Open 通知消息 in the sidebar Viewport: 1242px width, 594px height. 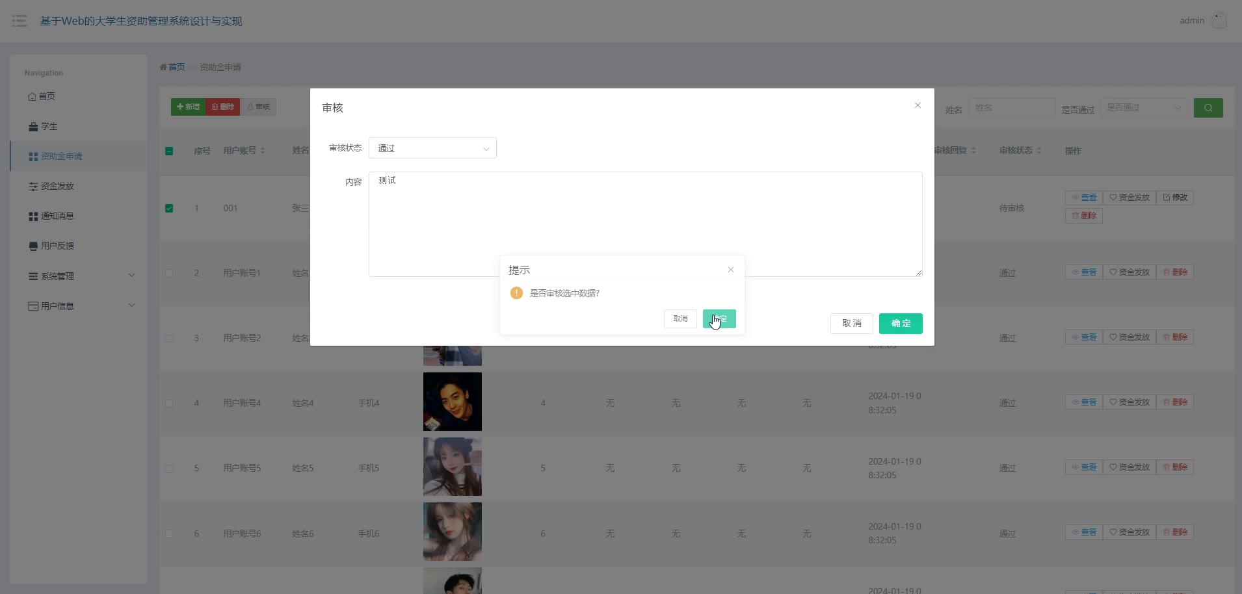pos(79,216)
